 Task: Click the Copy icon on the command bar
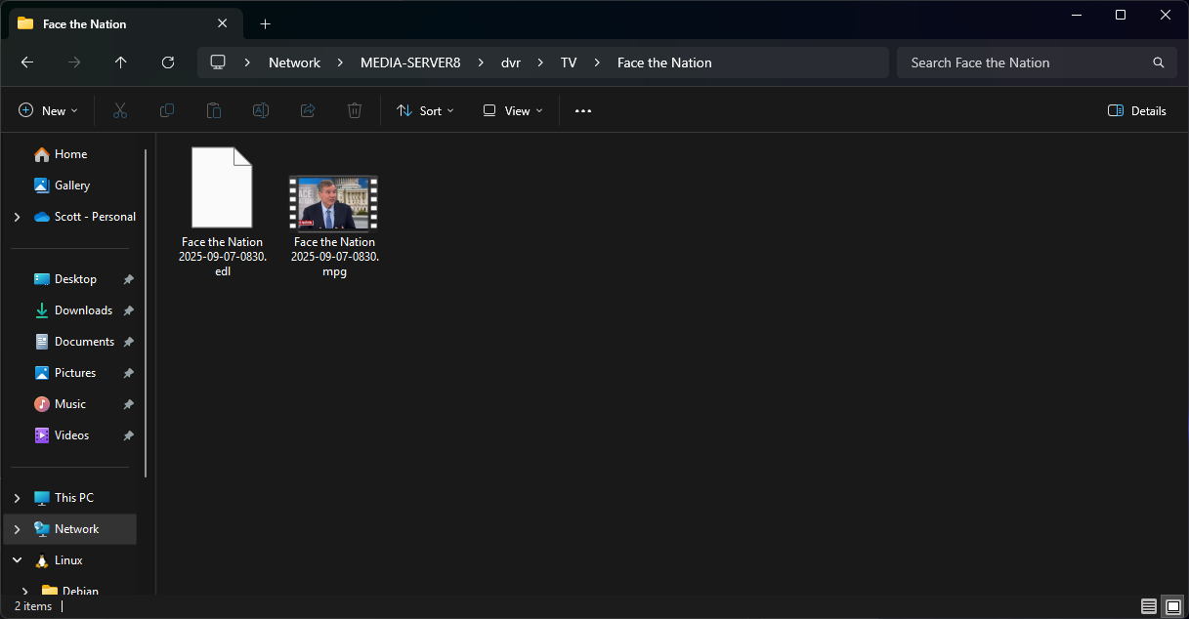click(x=166, y=110)
